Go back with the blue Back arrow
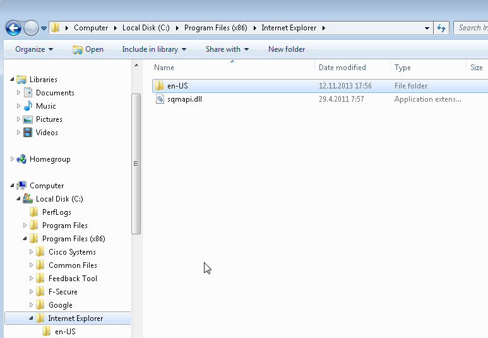The height and width of the screenshot is (338, 488). 13,28
